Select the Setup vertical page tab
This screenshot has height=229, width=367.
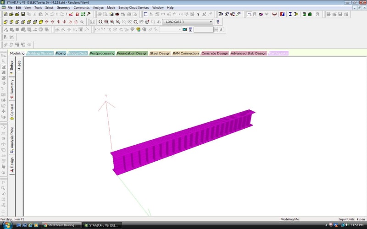(12, 67)
